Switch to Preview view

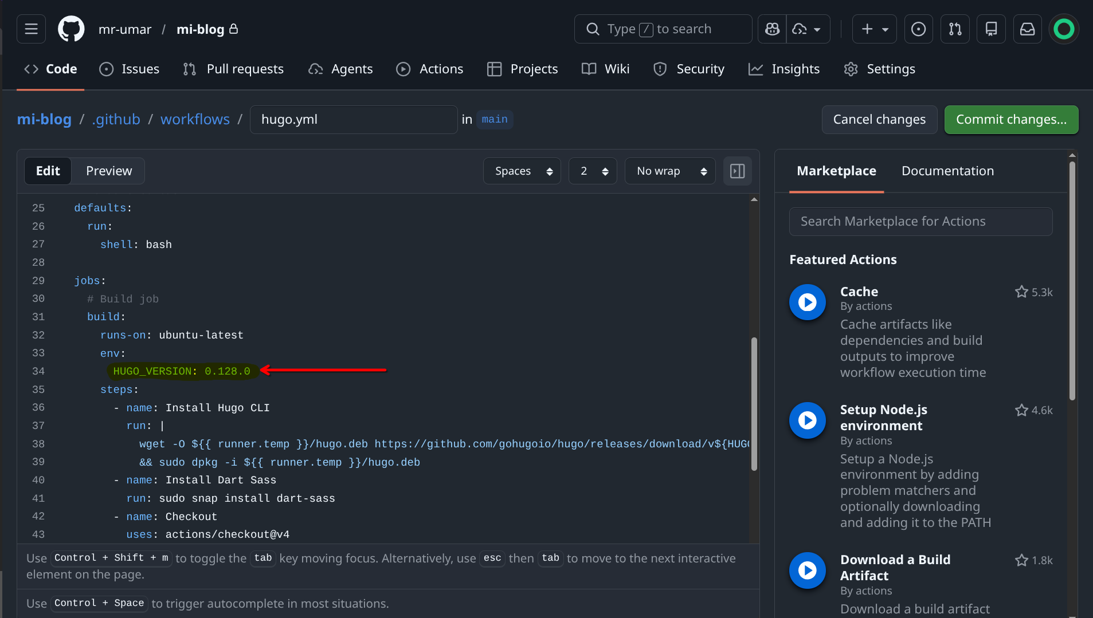tap(109, 171)
